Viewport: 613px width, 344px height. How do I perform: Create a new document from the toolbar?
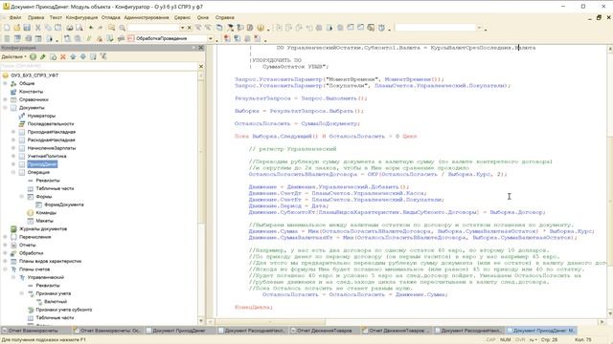7,28
